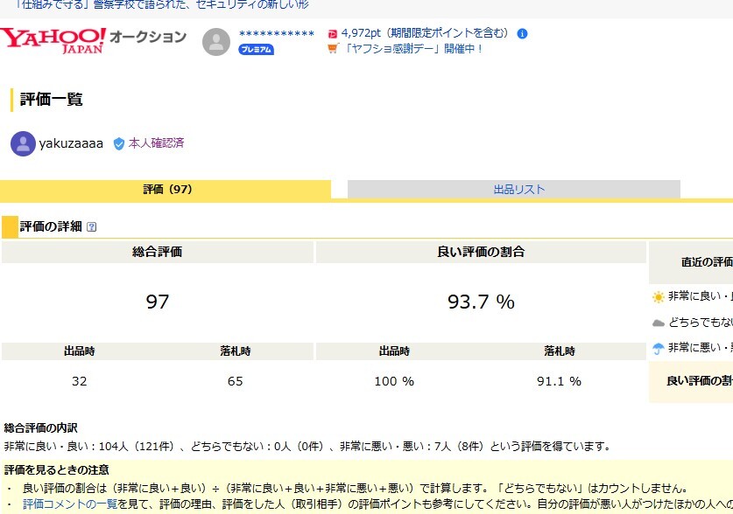Click the bidder rating count 65
733x514 pixels.
point(236,381)
